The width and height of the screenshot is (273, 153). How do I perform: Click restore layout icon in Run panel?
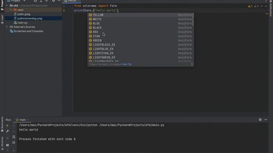pyautogui.click(x=8, y=145)
